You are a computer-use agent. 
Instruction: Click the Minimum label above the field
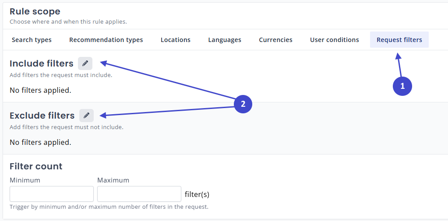click(25, 180)
